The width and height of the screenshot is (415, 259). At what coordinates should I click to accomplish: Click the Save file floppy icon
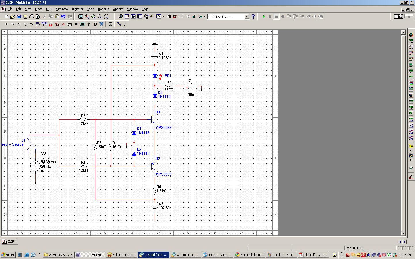[x=25, y=17]
